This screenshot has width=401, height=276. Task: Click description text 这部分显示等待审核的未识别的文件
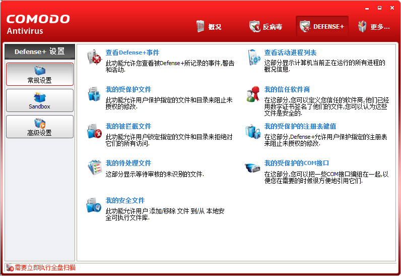click(155, 175)
